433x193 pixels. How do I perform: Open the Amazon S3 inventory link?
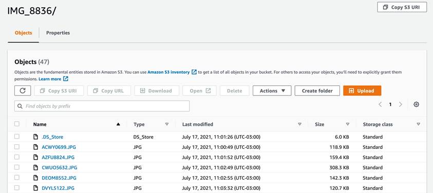[x=168, y=72]
